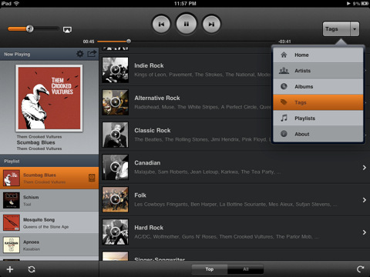Click the Playlist section header
370x277 pixels.
tap(49, 161)
